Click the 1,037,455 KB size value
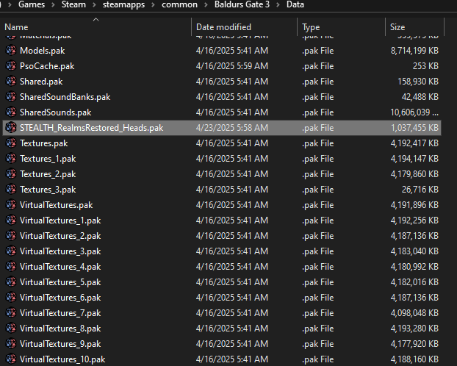The image size is (457, 366). click(x=414, y=128)
